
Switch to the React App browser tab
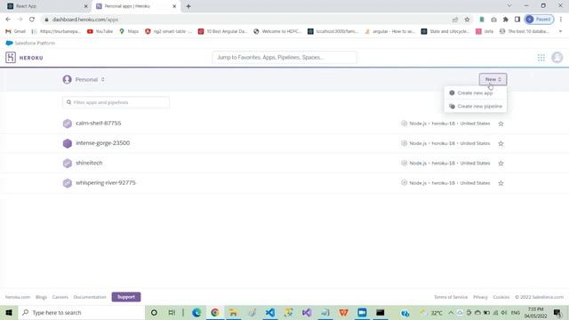pyautogui.click(x=45, y=6)
